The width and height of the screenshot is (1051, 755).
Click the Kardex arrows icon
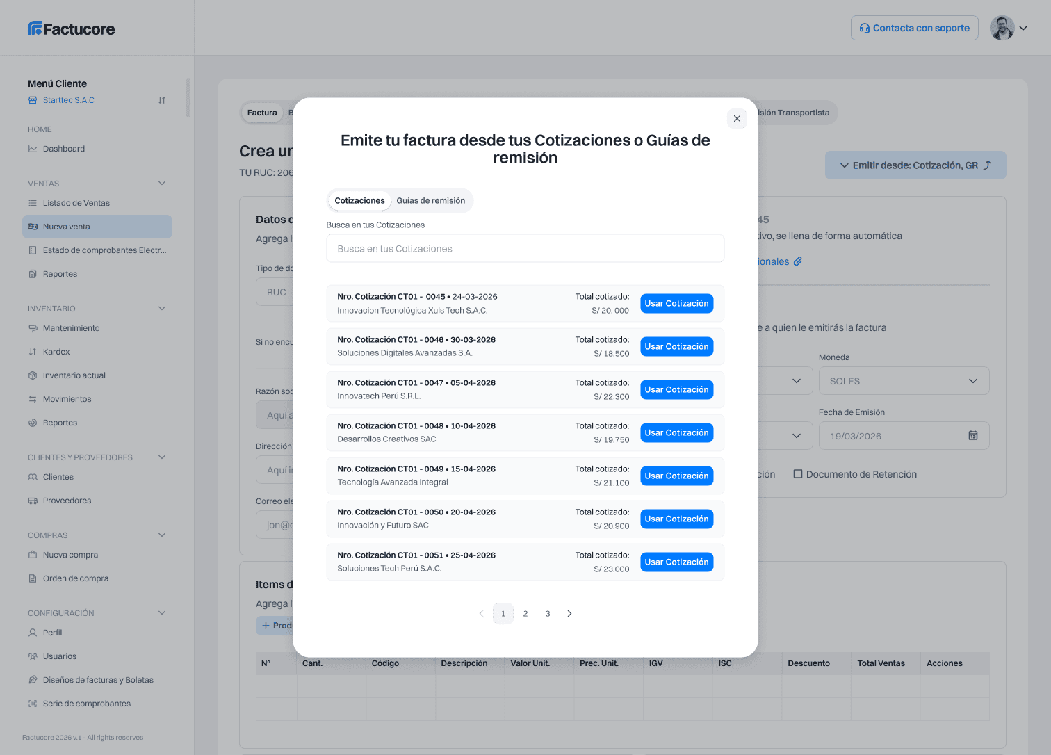[x=33, y=352]
